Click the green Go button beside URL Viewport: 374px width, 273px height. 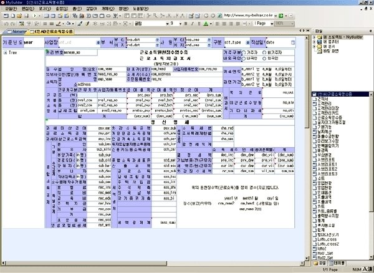pos(281,14)
